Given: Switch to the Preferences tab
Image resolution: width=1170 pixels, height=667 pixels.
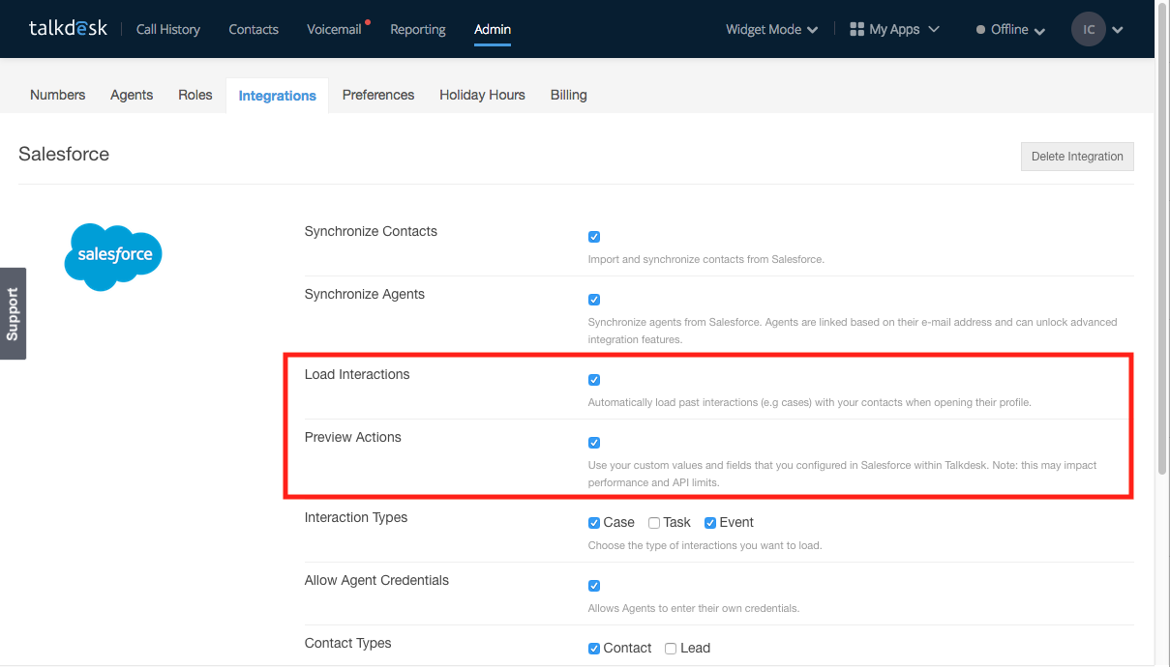Looking at the screenshot, I should click(x=378, y=95).
